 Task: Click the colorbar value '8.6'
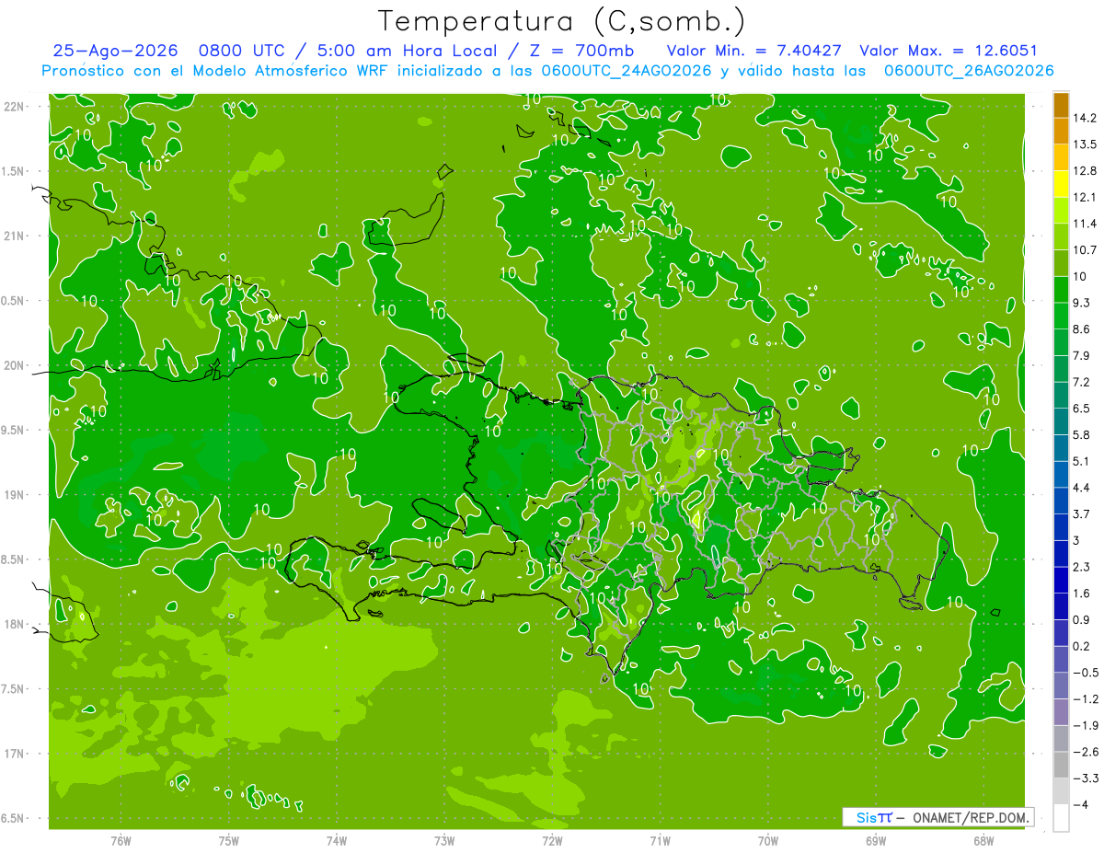click(1081, 329)
